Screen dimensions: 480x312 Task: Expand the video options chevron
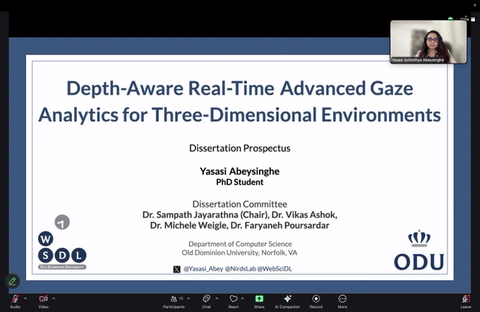[x=54, y=299]
